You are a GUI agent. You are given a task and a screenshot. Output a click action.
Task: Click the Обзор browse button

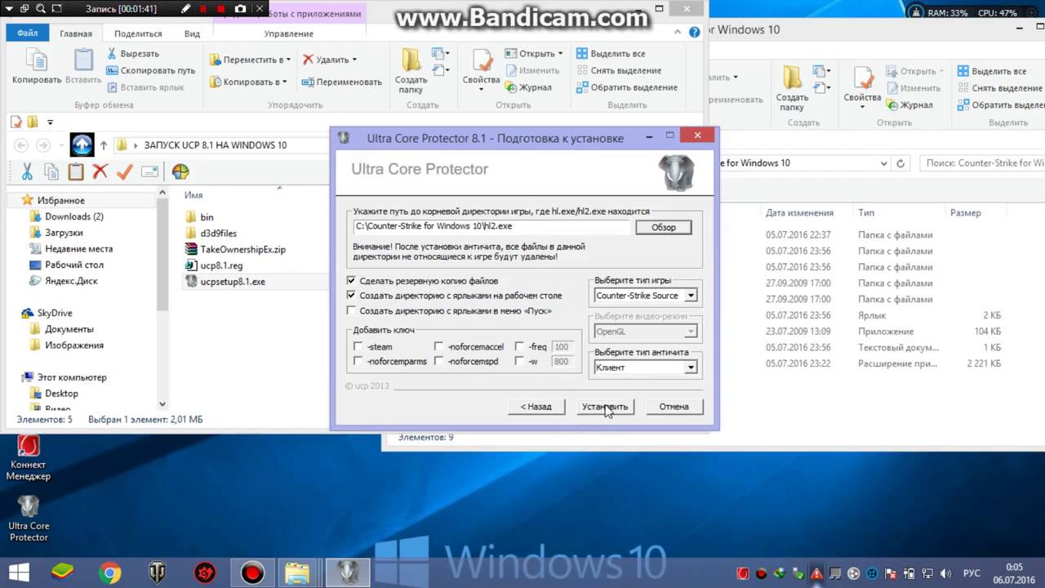664,227
